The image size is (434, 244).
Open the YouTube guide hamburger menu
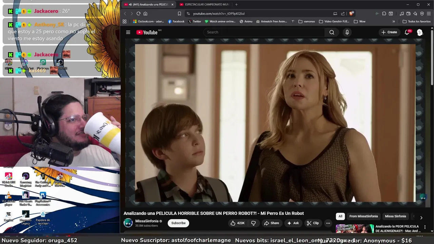[128, 32]
